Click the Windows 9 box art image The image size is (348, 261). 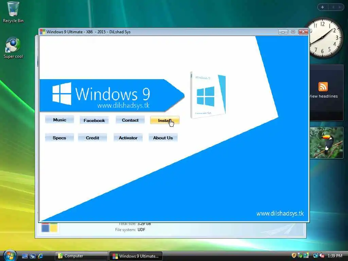click(208, 95)
